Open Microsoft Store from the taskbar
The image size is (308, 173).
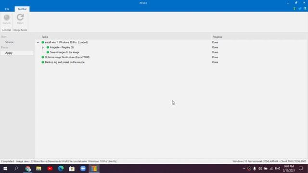click(x=72, y=169)
